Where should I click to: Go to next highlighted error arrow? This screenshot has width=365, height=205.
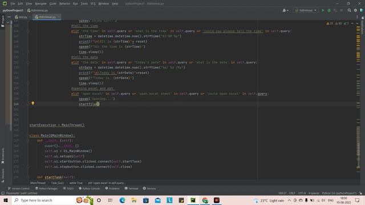click(357, 23)
